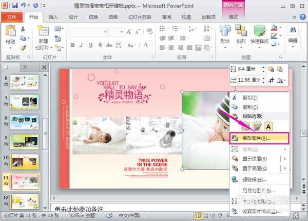This screenshot has width=308, height=221.
Task: Click the language indicator in status bar
Action: tap(129, 216)
